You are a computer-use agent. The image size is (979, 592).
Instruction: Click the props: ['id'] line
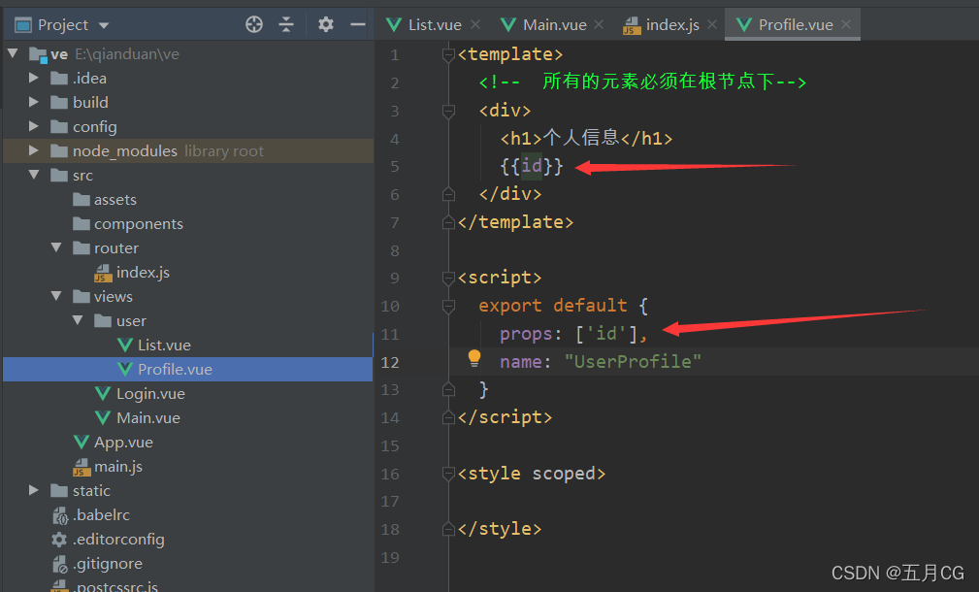573,334
